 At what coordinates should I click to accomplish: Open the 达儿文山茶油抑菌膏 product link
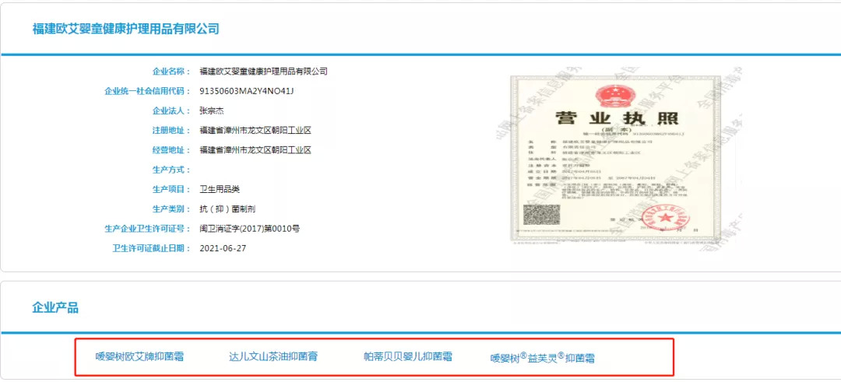pyautogui.click(x=273, y=357)
